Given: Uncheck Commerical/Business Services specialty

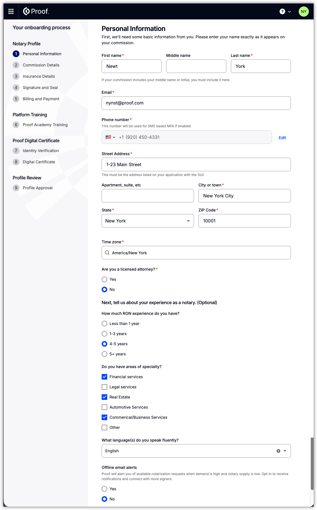Looking at the screenshot, I should [104, 417].
